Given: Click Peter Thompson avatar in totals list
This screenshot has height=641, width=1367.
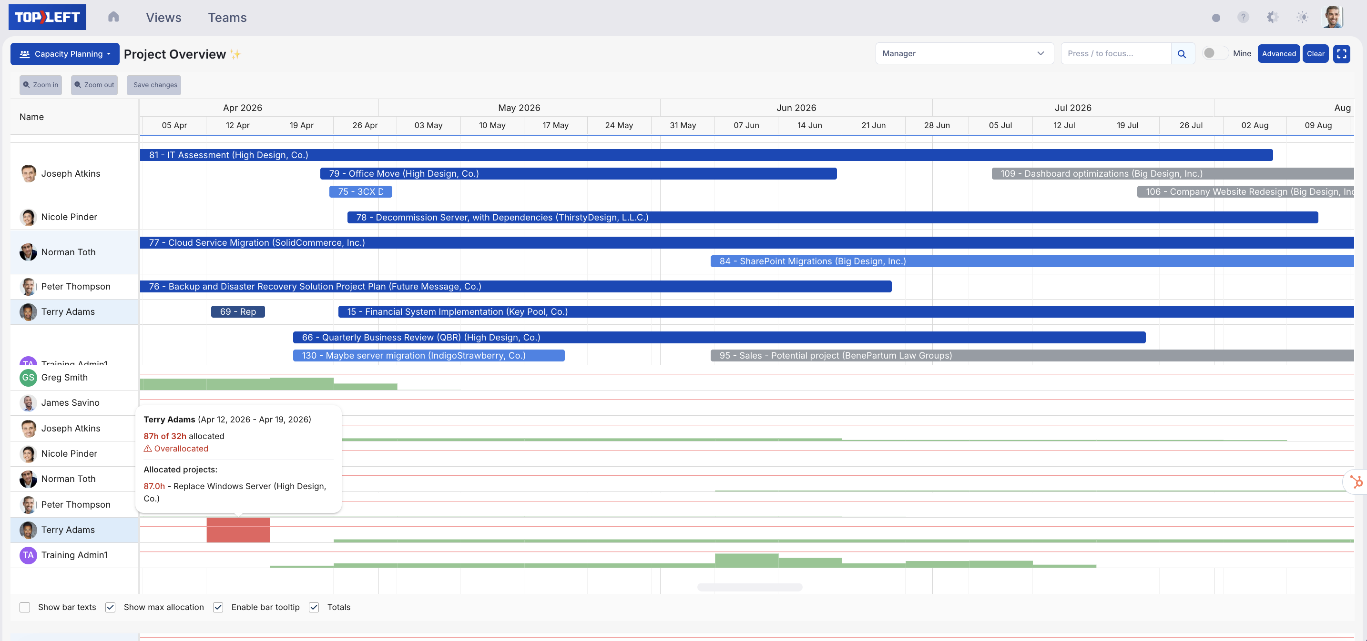Looking at the screenshot, I should pyautogui.click(x=28, y=504).
